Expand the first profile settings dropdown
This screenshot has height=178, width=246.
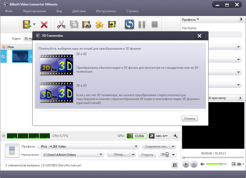239,47
